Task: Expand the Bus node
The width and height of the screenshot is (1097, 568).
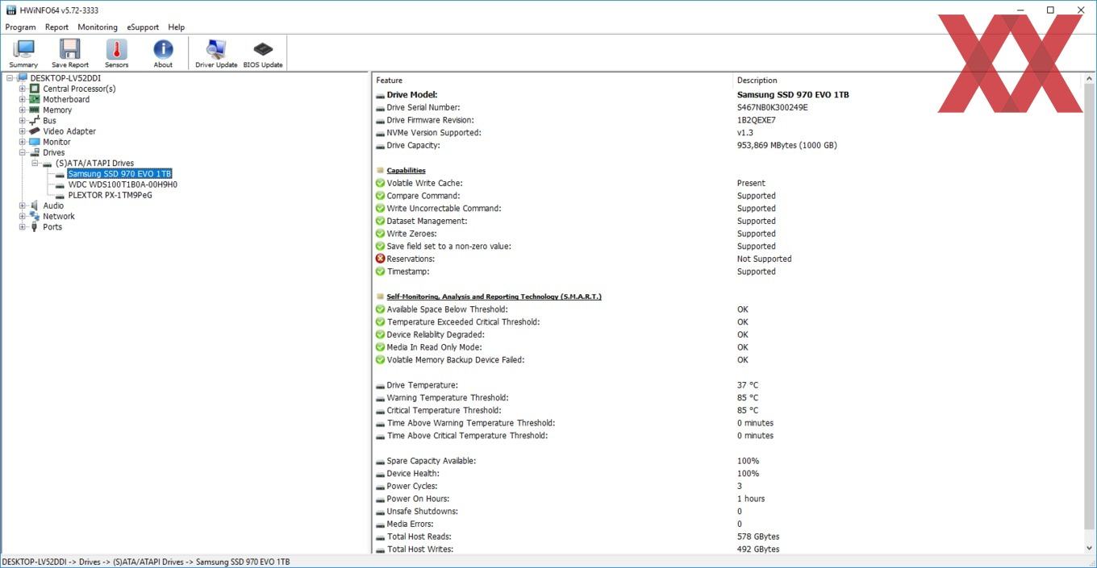Action: pos(23,121)
